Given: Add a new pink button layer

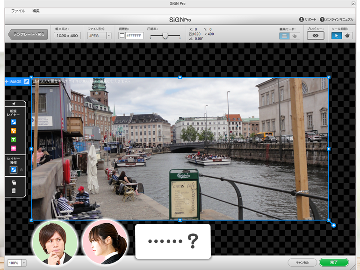Looking at the screenshot, I should pyautogui.click(x=14, y=149).
